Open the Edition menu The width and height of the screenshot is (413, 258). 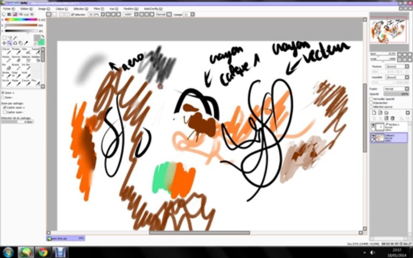point(26,9)
